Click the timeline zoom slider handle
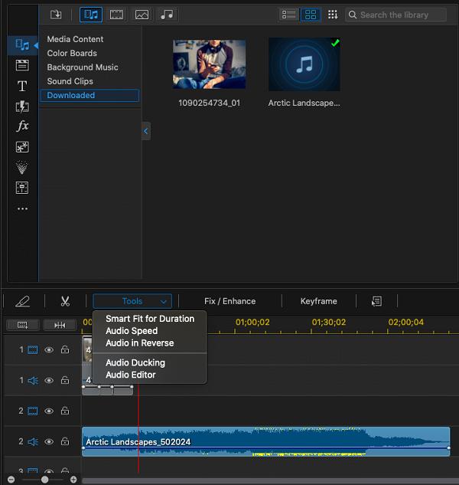This screenshot has height=485, width=459. click(x=45, y=479)
